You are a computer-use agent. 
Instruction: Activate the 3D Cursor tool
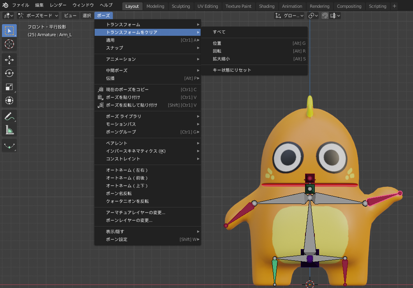9,44
